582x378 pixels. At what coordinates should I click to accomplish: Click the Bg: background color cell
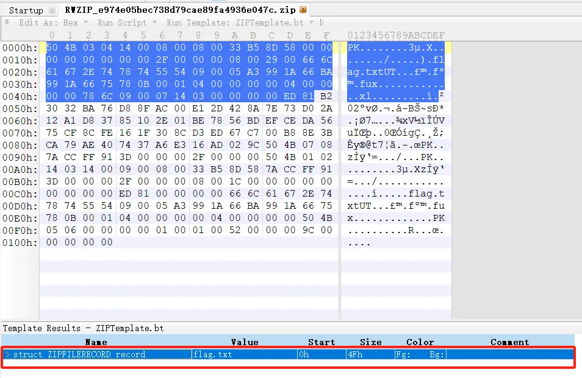(437, 354)
